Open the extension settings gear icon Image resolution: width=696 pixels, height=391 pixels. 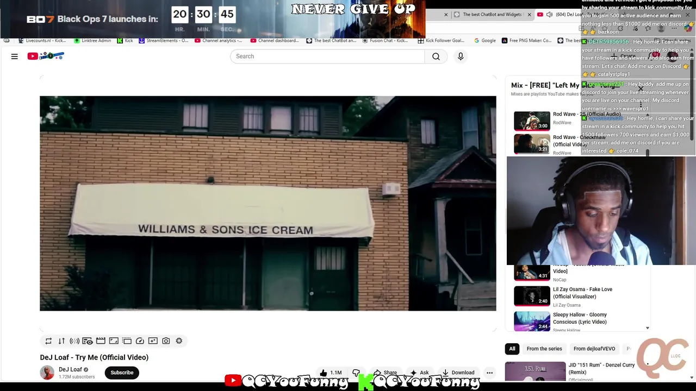click(179, 341)
